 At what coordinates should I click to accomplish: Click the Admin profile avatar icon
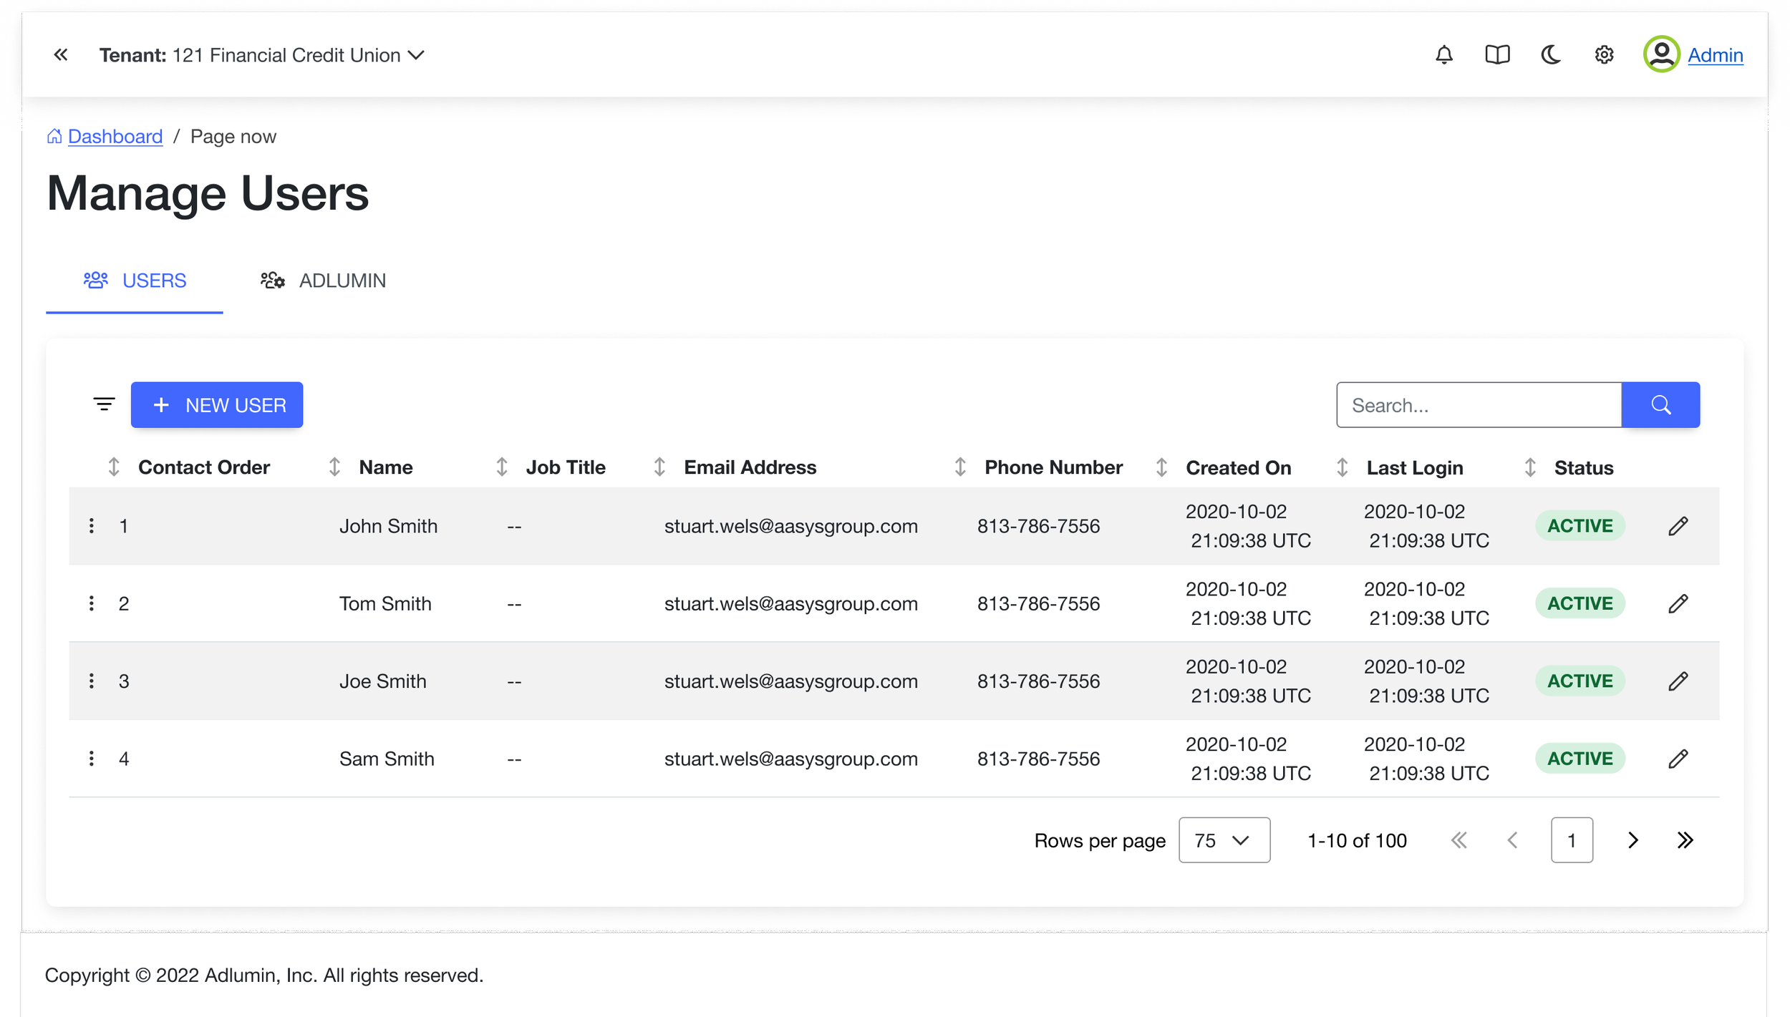click(1663, 54)
